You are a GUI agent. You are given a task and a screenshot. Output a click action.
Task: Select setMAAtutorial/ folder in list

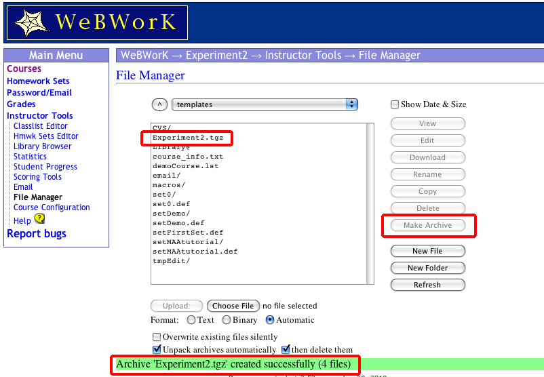(x=188, y=242)
